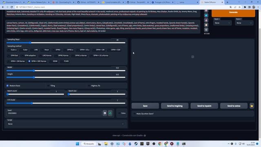
Task: Switch to the GitHub TencentARC browser tab
Action: [137, 2]
